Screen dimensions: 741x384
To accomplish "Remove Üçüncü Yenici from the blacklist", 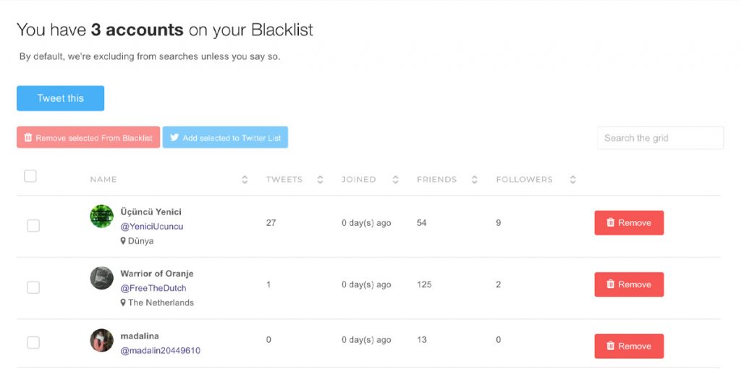I will 628,223.
